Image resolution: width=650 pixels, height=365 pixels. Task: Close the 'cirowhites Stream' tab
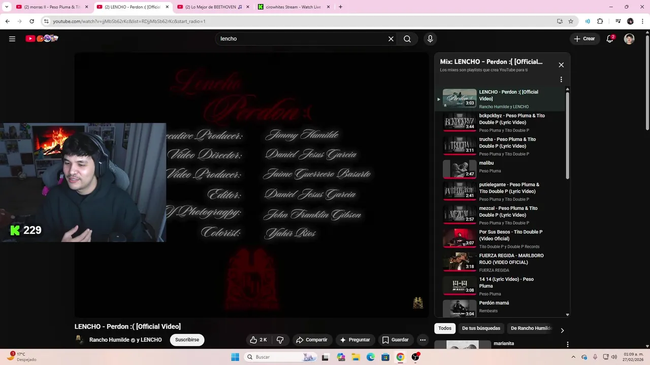pos(328,7)
